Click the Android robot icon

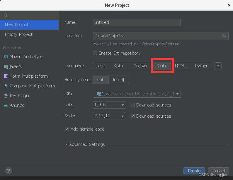[6, 105]
